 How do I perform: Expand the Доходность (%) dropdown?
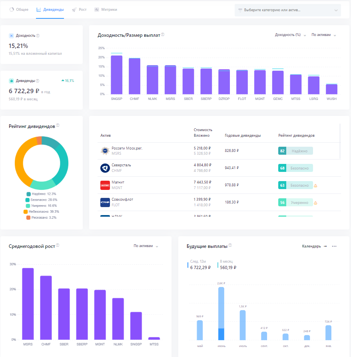click(290, 35)
